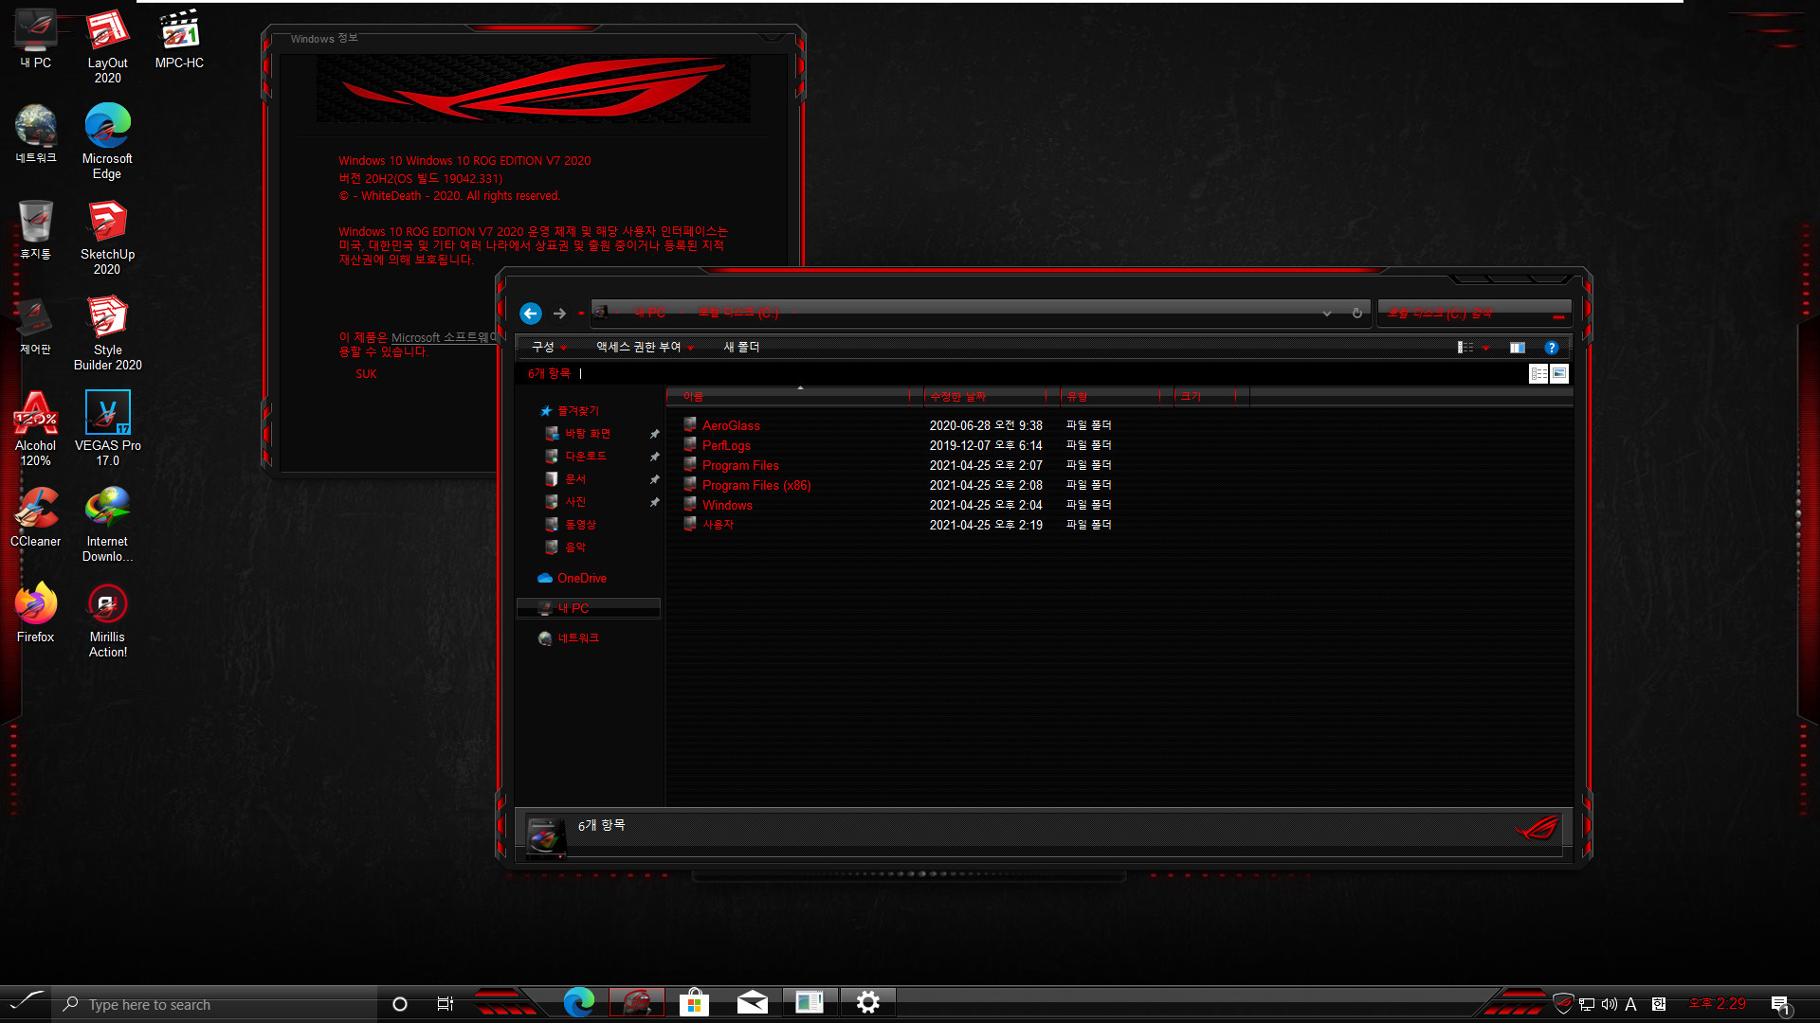Open LayOut 2020 desktop shortcut

pyautogui.click(x=107, y=46)
